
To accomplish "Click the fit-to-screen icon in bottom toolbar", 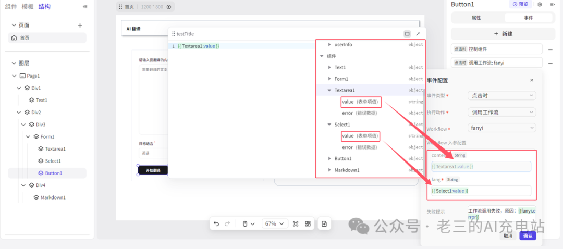I will [296, 223].
